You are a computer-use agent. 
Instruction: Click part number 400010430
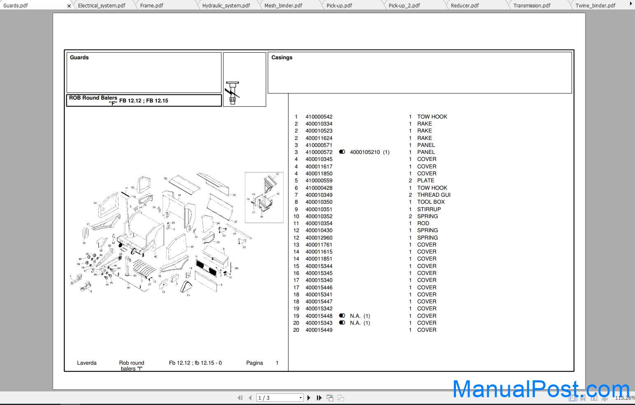[319, 230]
